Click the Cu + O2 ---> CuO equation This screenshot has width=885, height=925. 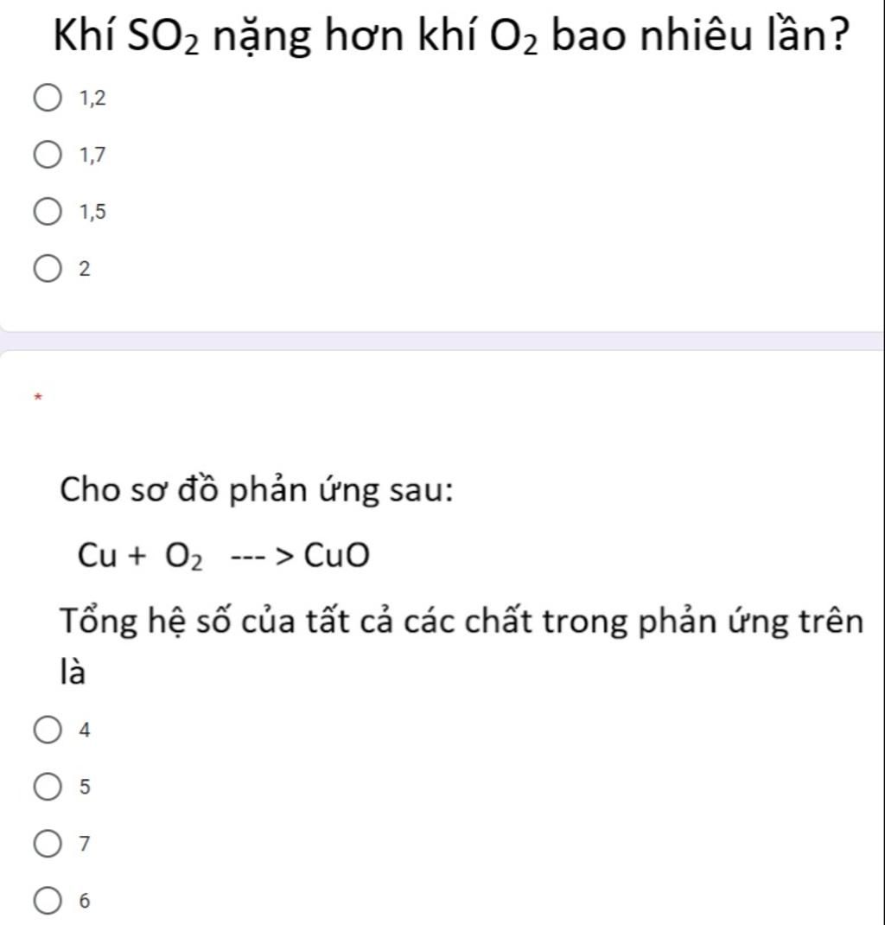[224, 556]
